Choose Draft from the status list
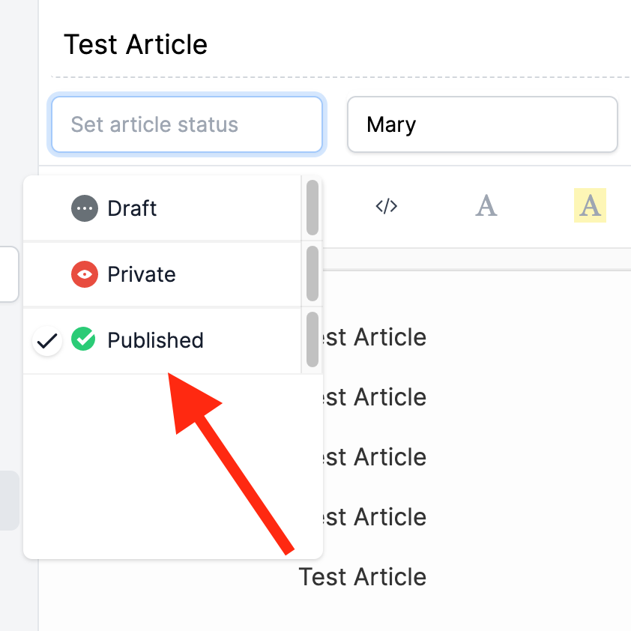The width and height of the screenshot is (631, 631). tap(162, 208)
